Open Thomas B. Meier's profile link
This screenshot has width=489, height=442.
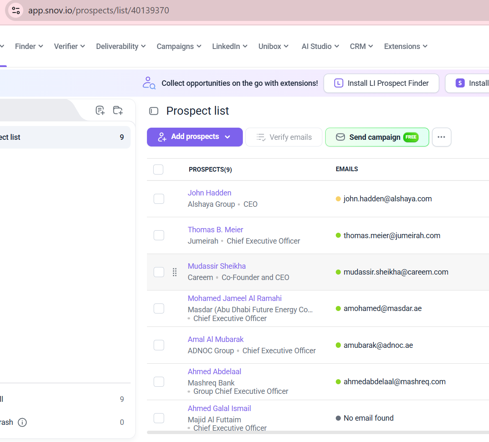click(x=215, y=230)
